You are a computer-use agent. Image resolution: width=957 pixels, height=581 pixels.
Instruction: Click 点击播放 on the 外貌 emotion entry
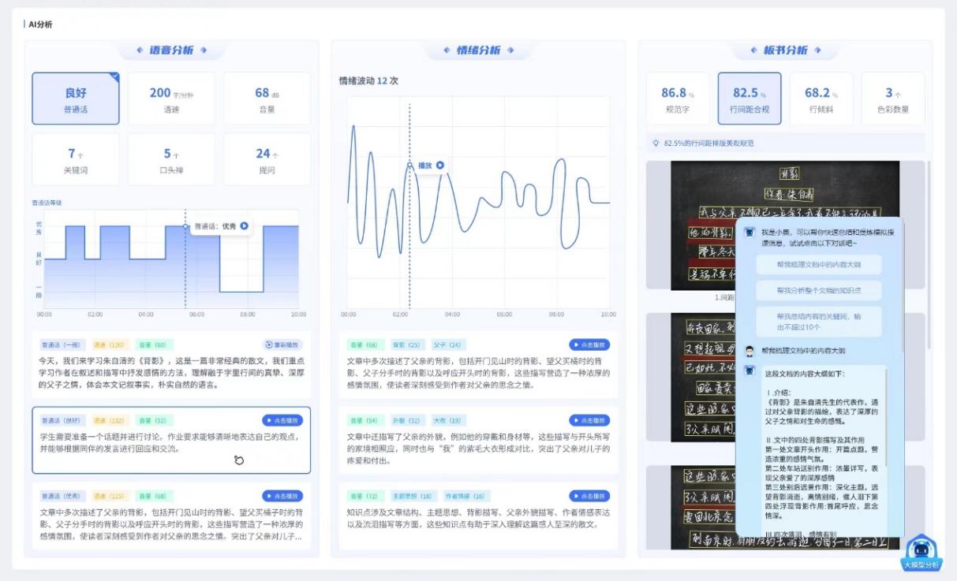click(589, 420)
